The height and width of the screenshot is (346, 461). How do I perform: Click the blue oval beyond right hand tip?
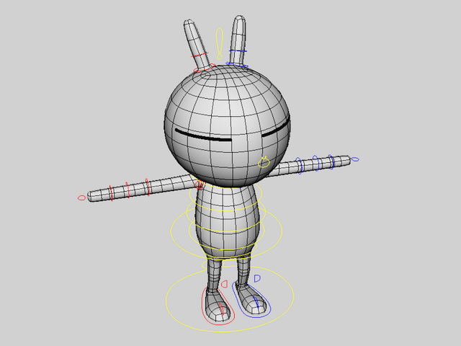[355, 159]
